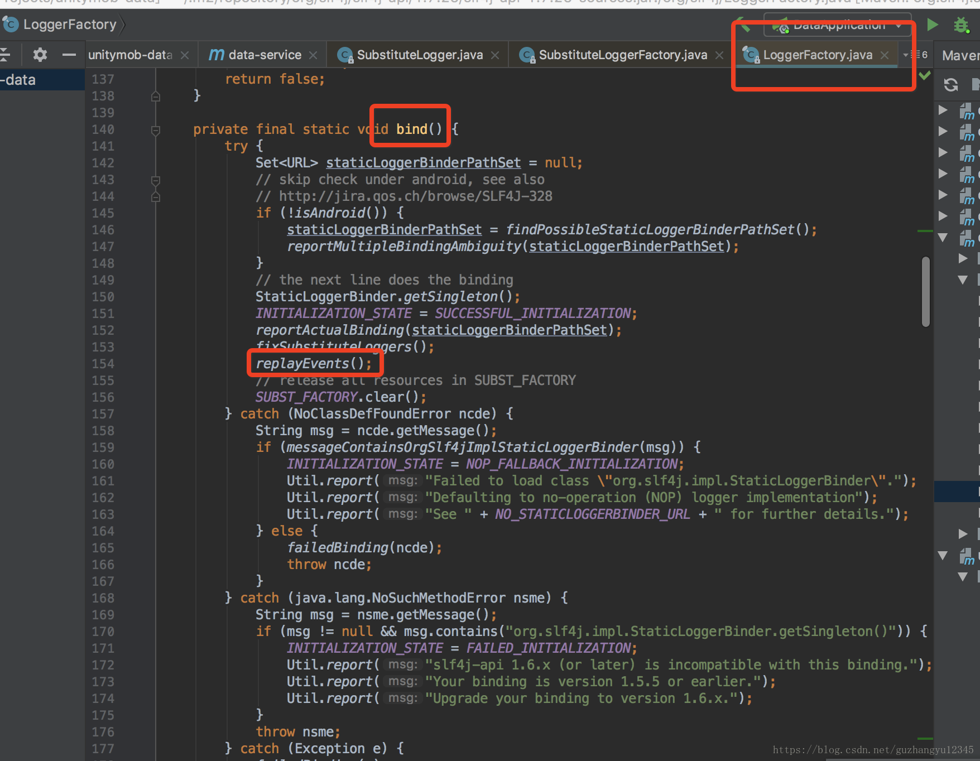This screenshot has width=980, height=761.
Task: Toggle fold marker at line 138
Action: 156,96
